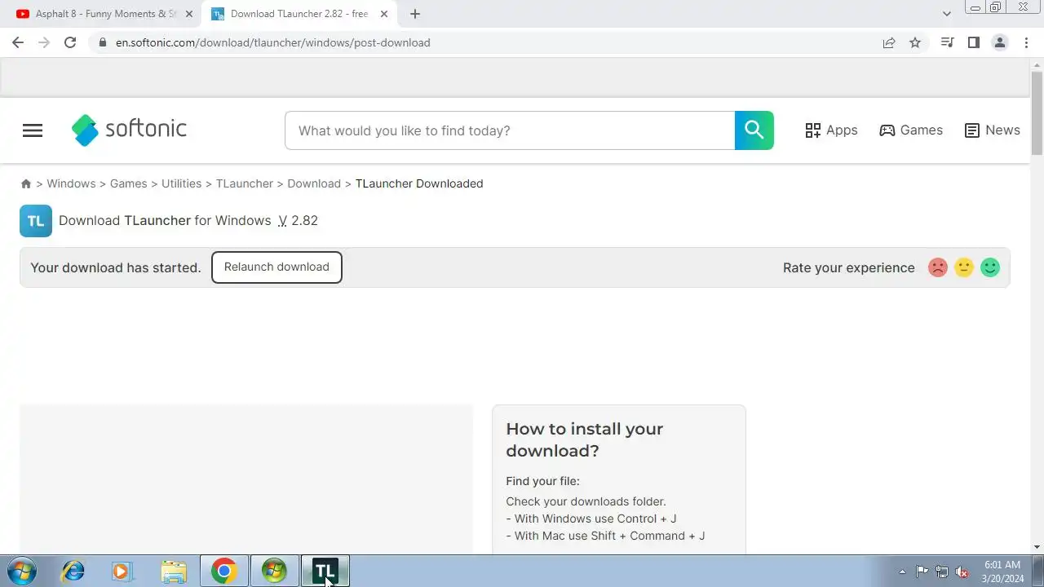Show hidden system tray icons

coord(902,572)
